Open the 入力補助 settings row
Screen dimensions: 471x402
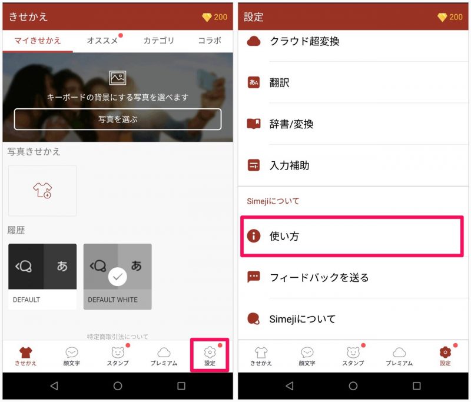click(353, 165)
